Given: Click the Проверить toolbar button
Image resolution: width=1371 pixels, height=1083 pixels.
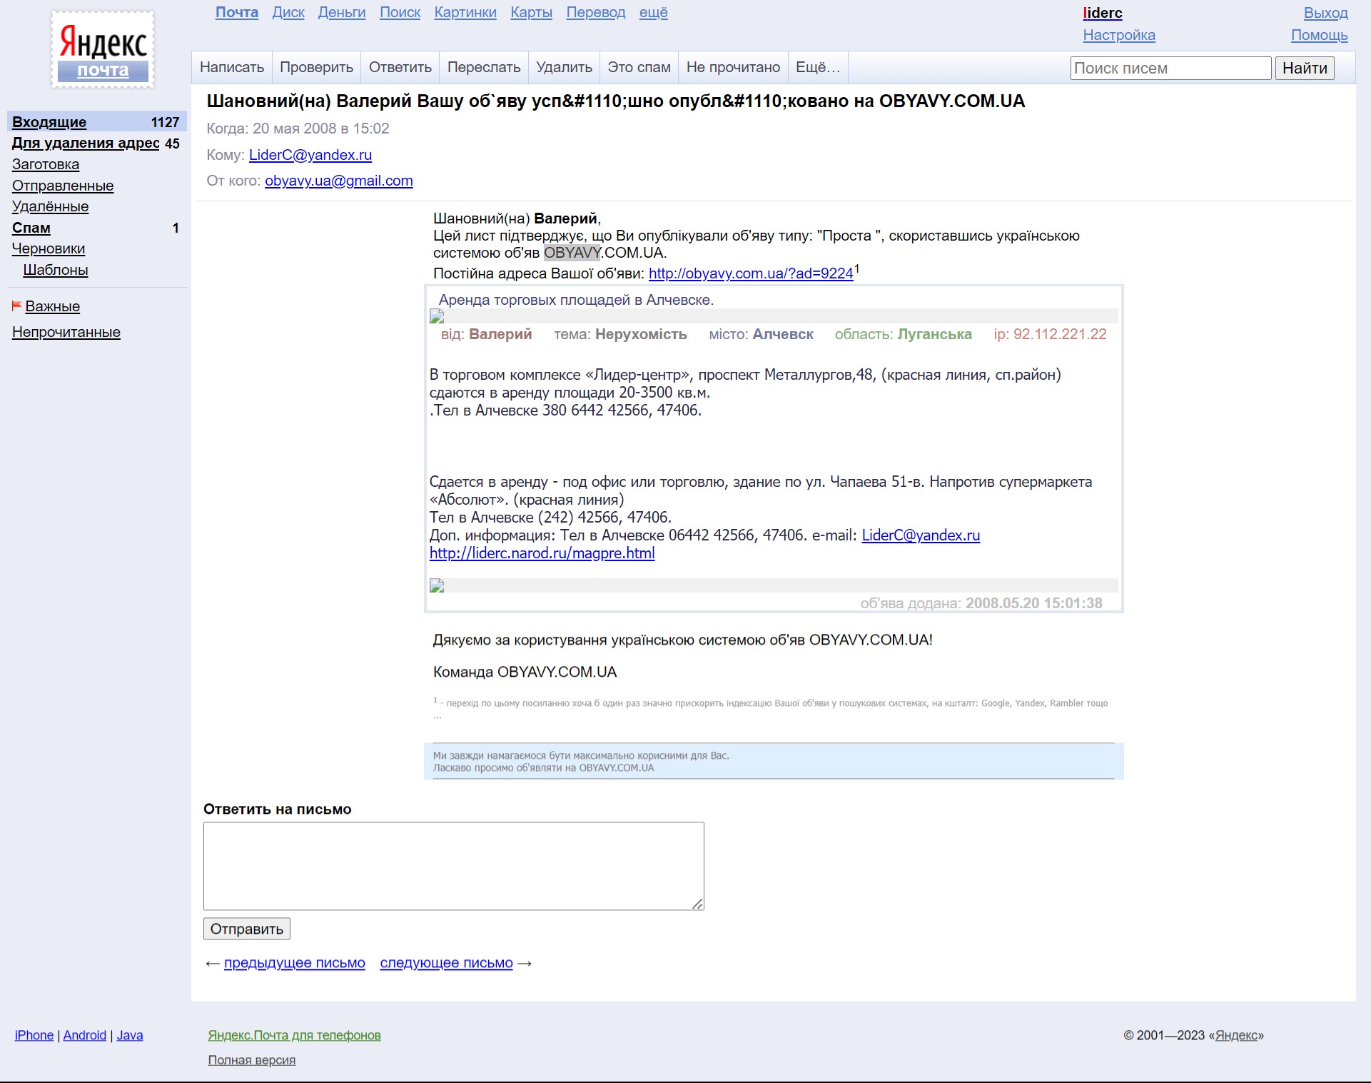Looking at the screenshot, I should pos(316,67).
